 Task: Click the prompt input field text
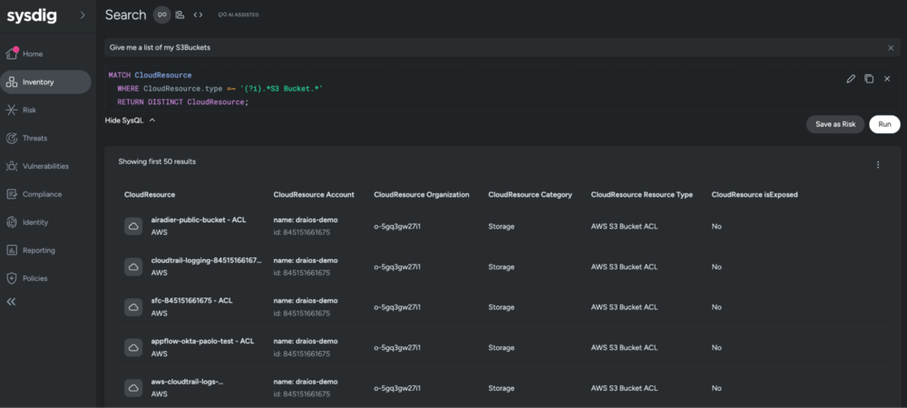pyautogui.click(x=160, y=48)
